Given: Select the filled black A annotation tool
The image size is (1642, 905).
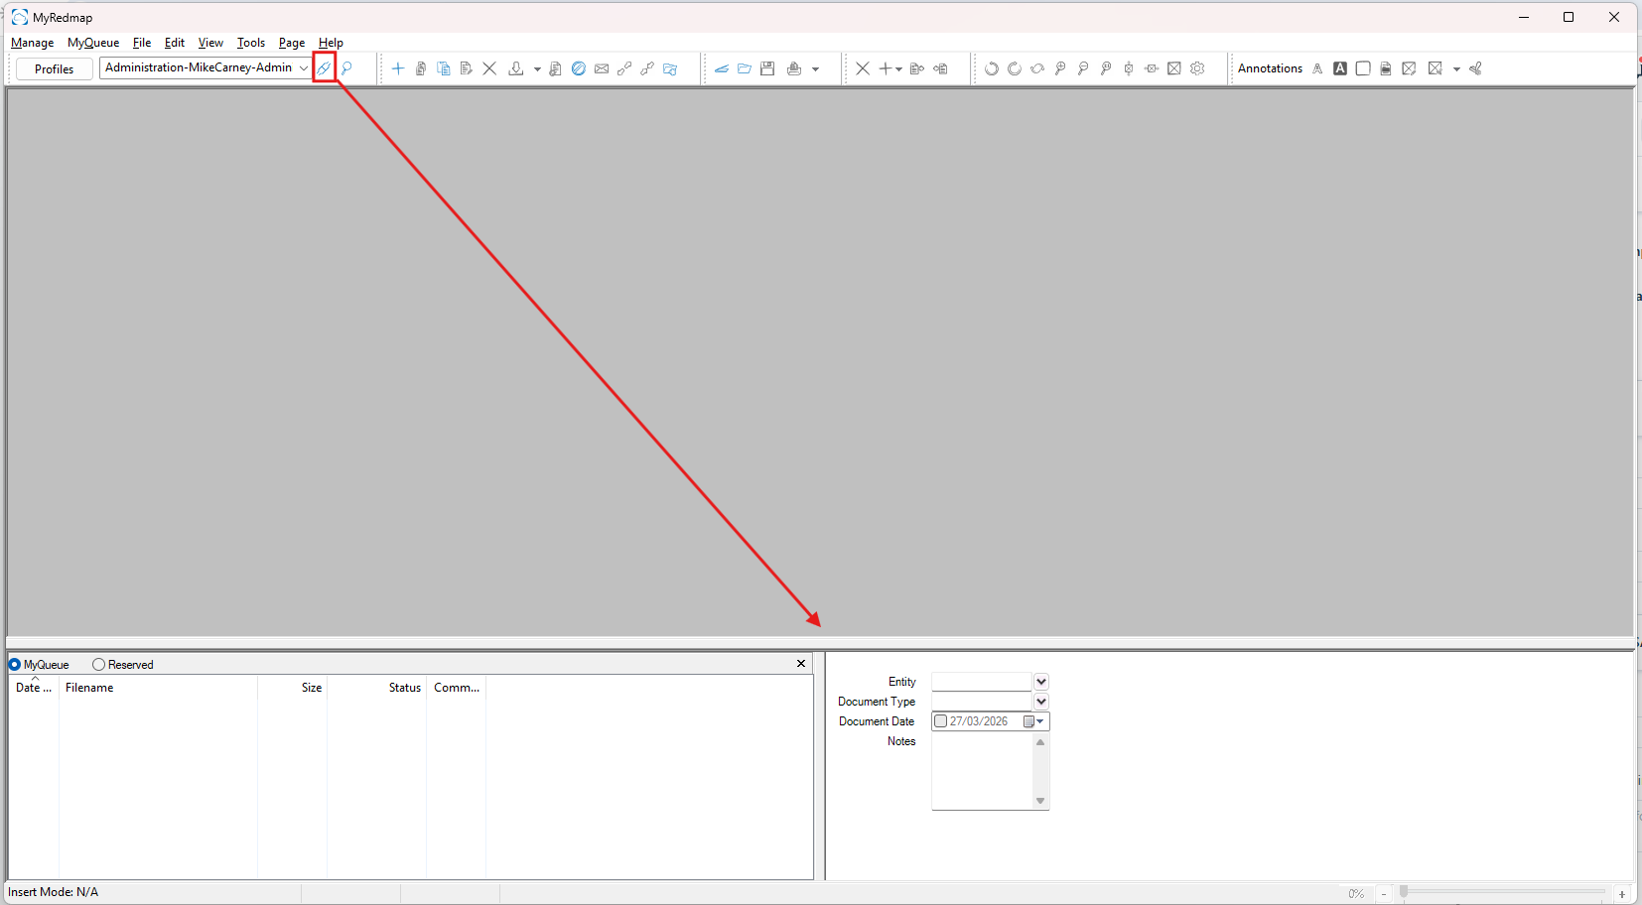Looking at the screenshot, I should pos(1340,68).
